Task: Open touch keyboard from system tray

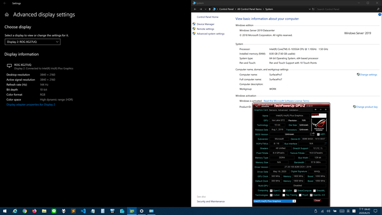Action: point(342,211)
